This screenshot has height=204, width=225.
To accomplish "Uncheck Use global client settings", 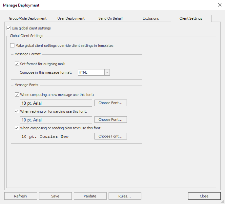I will pyautogui.click(x=9, y=28).
